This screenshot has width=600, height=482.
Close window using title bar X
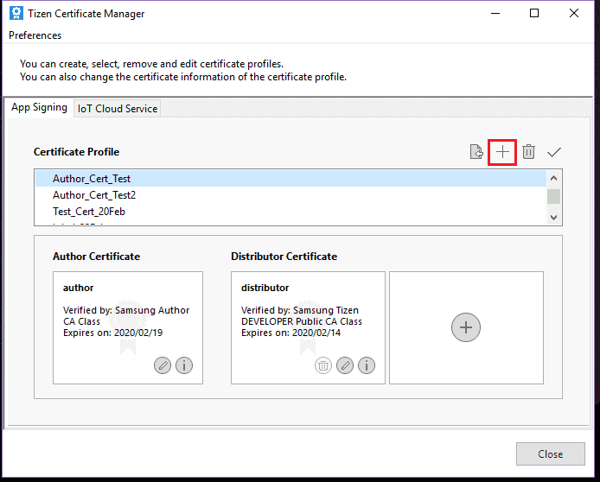coord(573,13)
